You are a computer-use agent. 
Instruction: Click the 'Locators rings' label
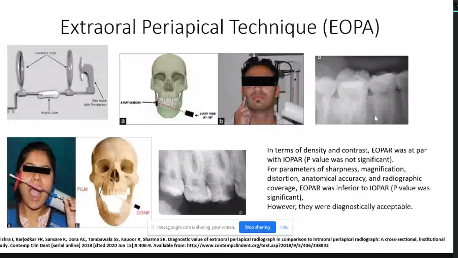coord(46,53)
